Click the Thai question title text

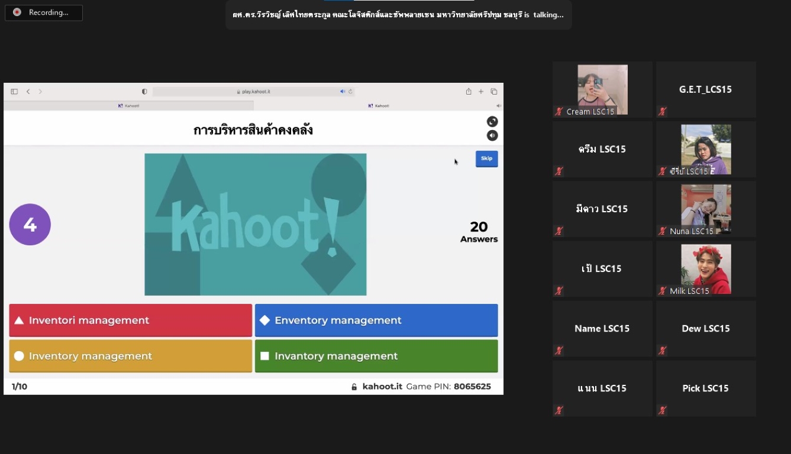(253, 130)
